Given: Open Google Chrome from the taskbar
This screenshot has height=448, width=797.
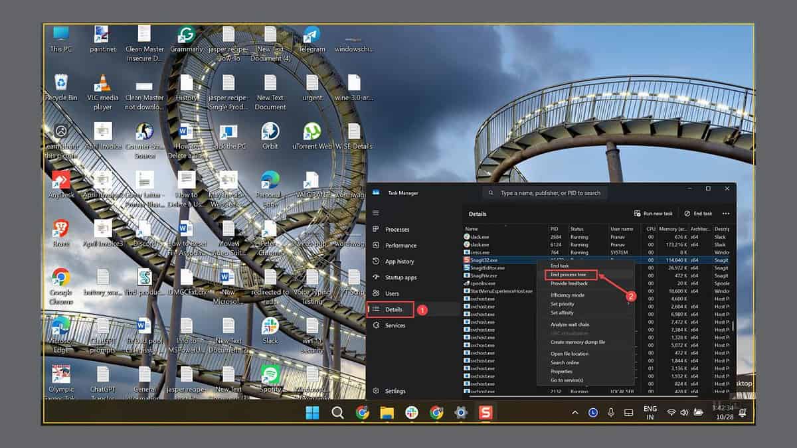Looking at the screenshot, I should pos(363,412).
